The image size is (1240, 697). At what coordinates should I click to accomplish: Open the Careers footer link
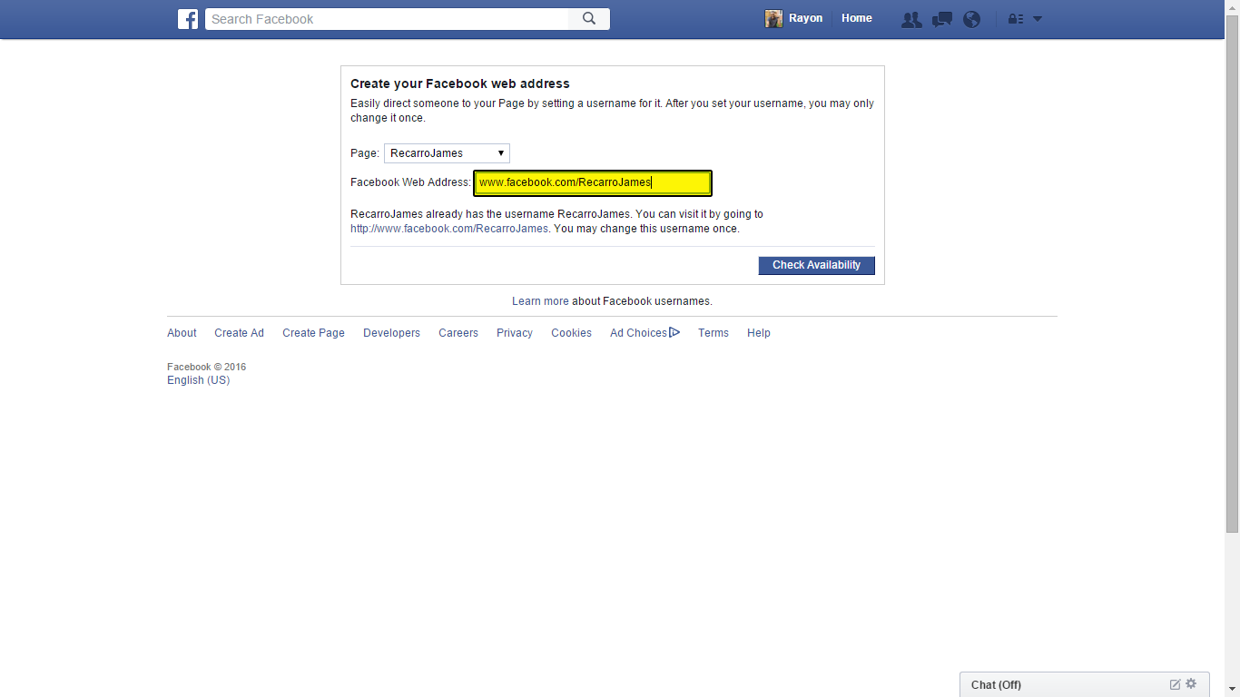(x=458, y=333)
